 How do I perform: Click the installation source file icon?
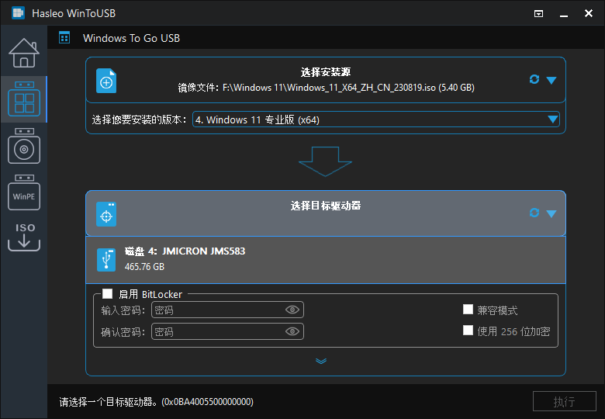[106, 81]
